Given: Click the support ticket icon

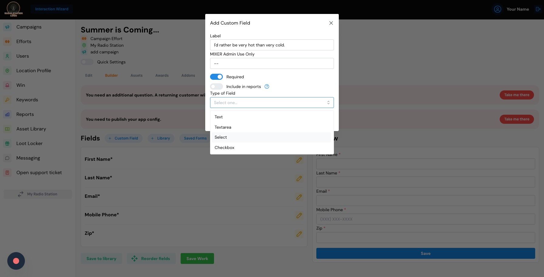Looking at the screenshot, I should 7,173.
